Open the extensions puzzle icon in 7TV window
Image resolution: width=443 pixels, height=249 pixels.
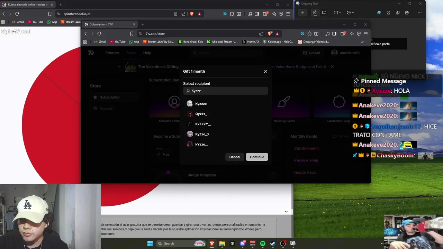309,34
